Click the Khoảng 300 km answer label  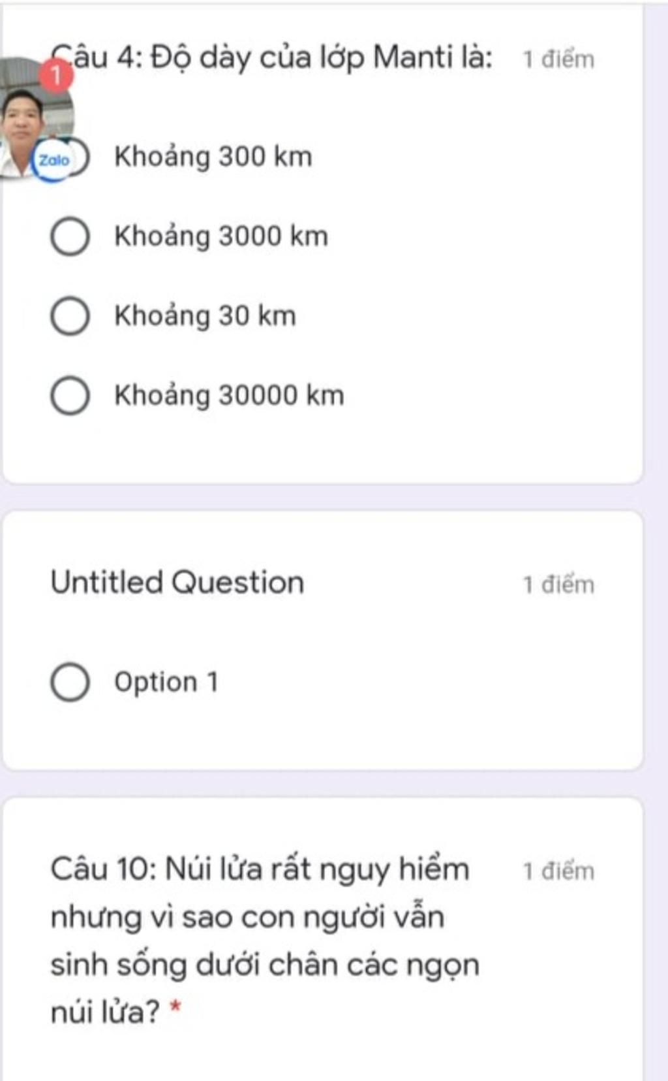pyautogui.click(x=213, y=157)
